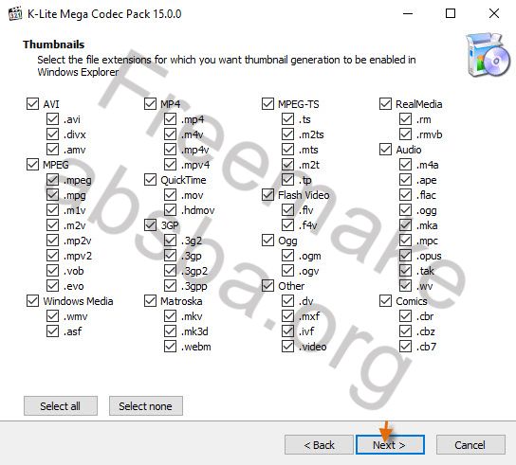Toggle the Windows Media group checkbox
The image size is (516, 465).
pos(32,301)
